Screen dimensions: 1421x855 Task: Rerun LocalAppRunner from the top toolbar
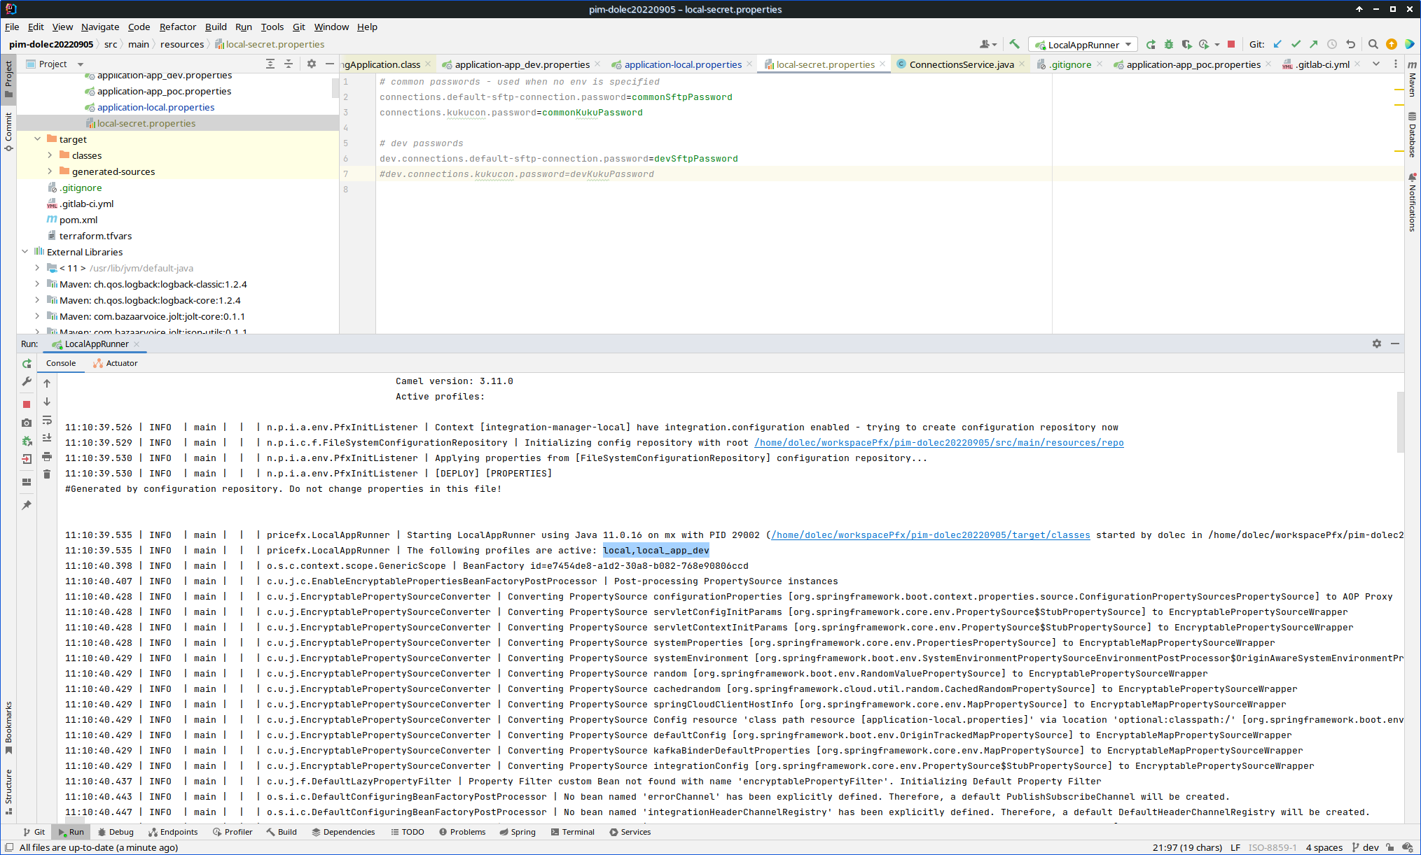pyautogui.click(x=1151, y=44)
